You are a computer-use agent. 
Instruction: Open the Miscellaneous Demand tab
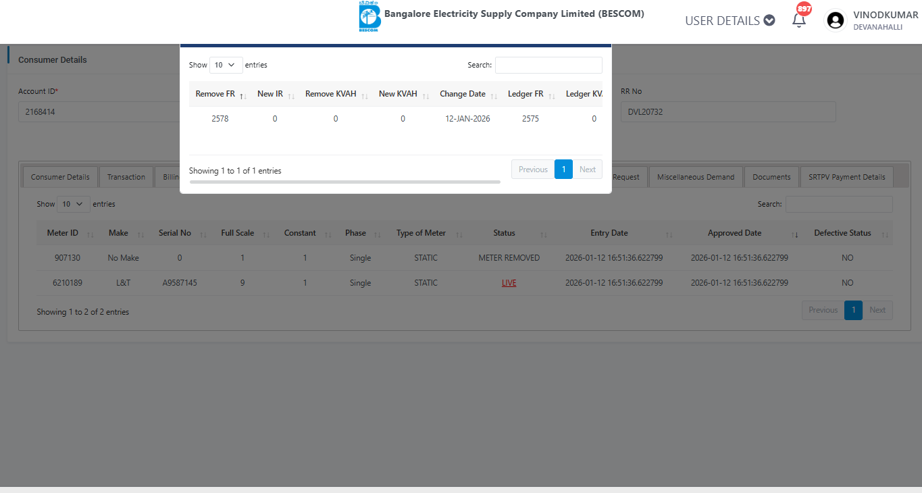[x=696, y=177]
